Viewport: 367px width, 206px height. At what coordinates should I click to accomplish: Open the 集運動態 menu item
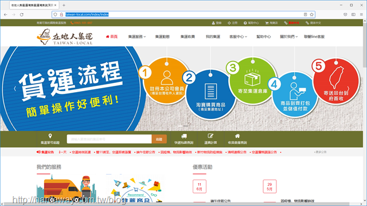coord(162,37)
